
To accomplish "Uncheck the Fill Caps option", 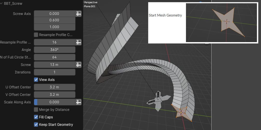I will (x=36, y=117).
